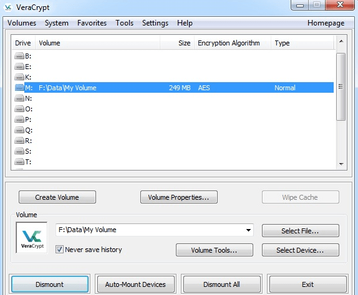Click the T: drive icon
Screen dimensions: 358x295
(19, 162)
